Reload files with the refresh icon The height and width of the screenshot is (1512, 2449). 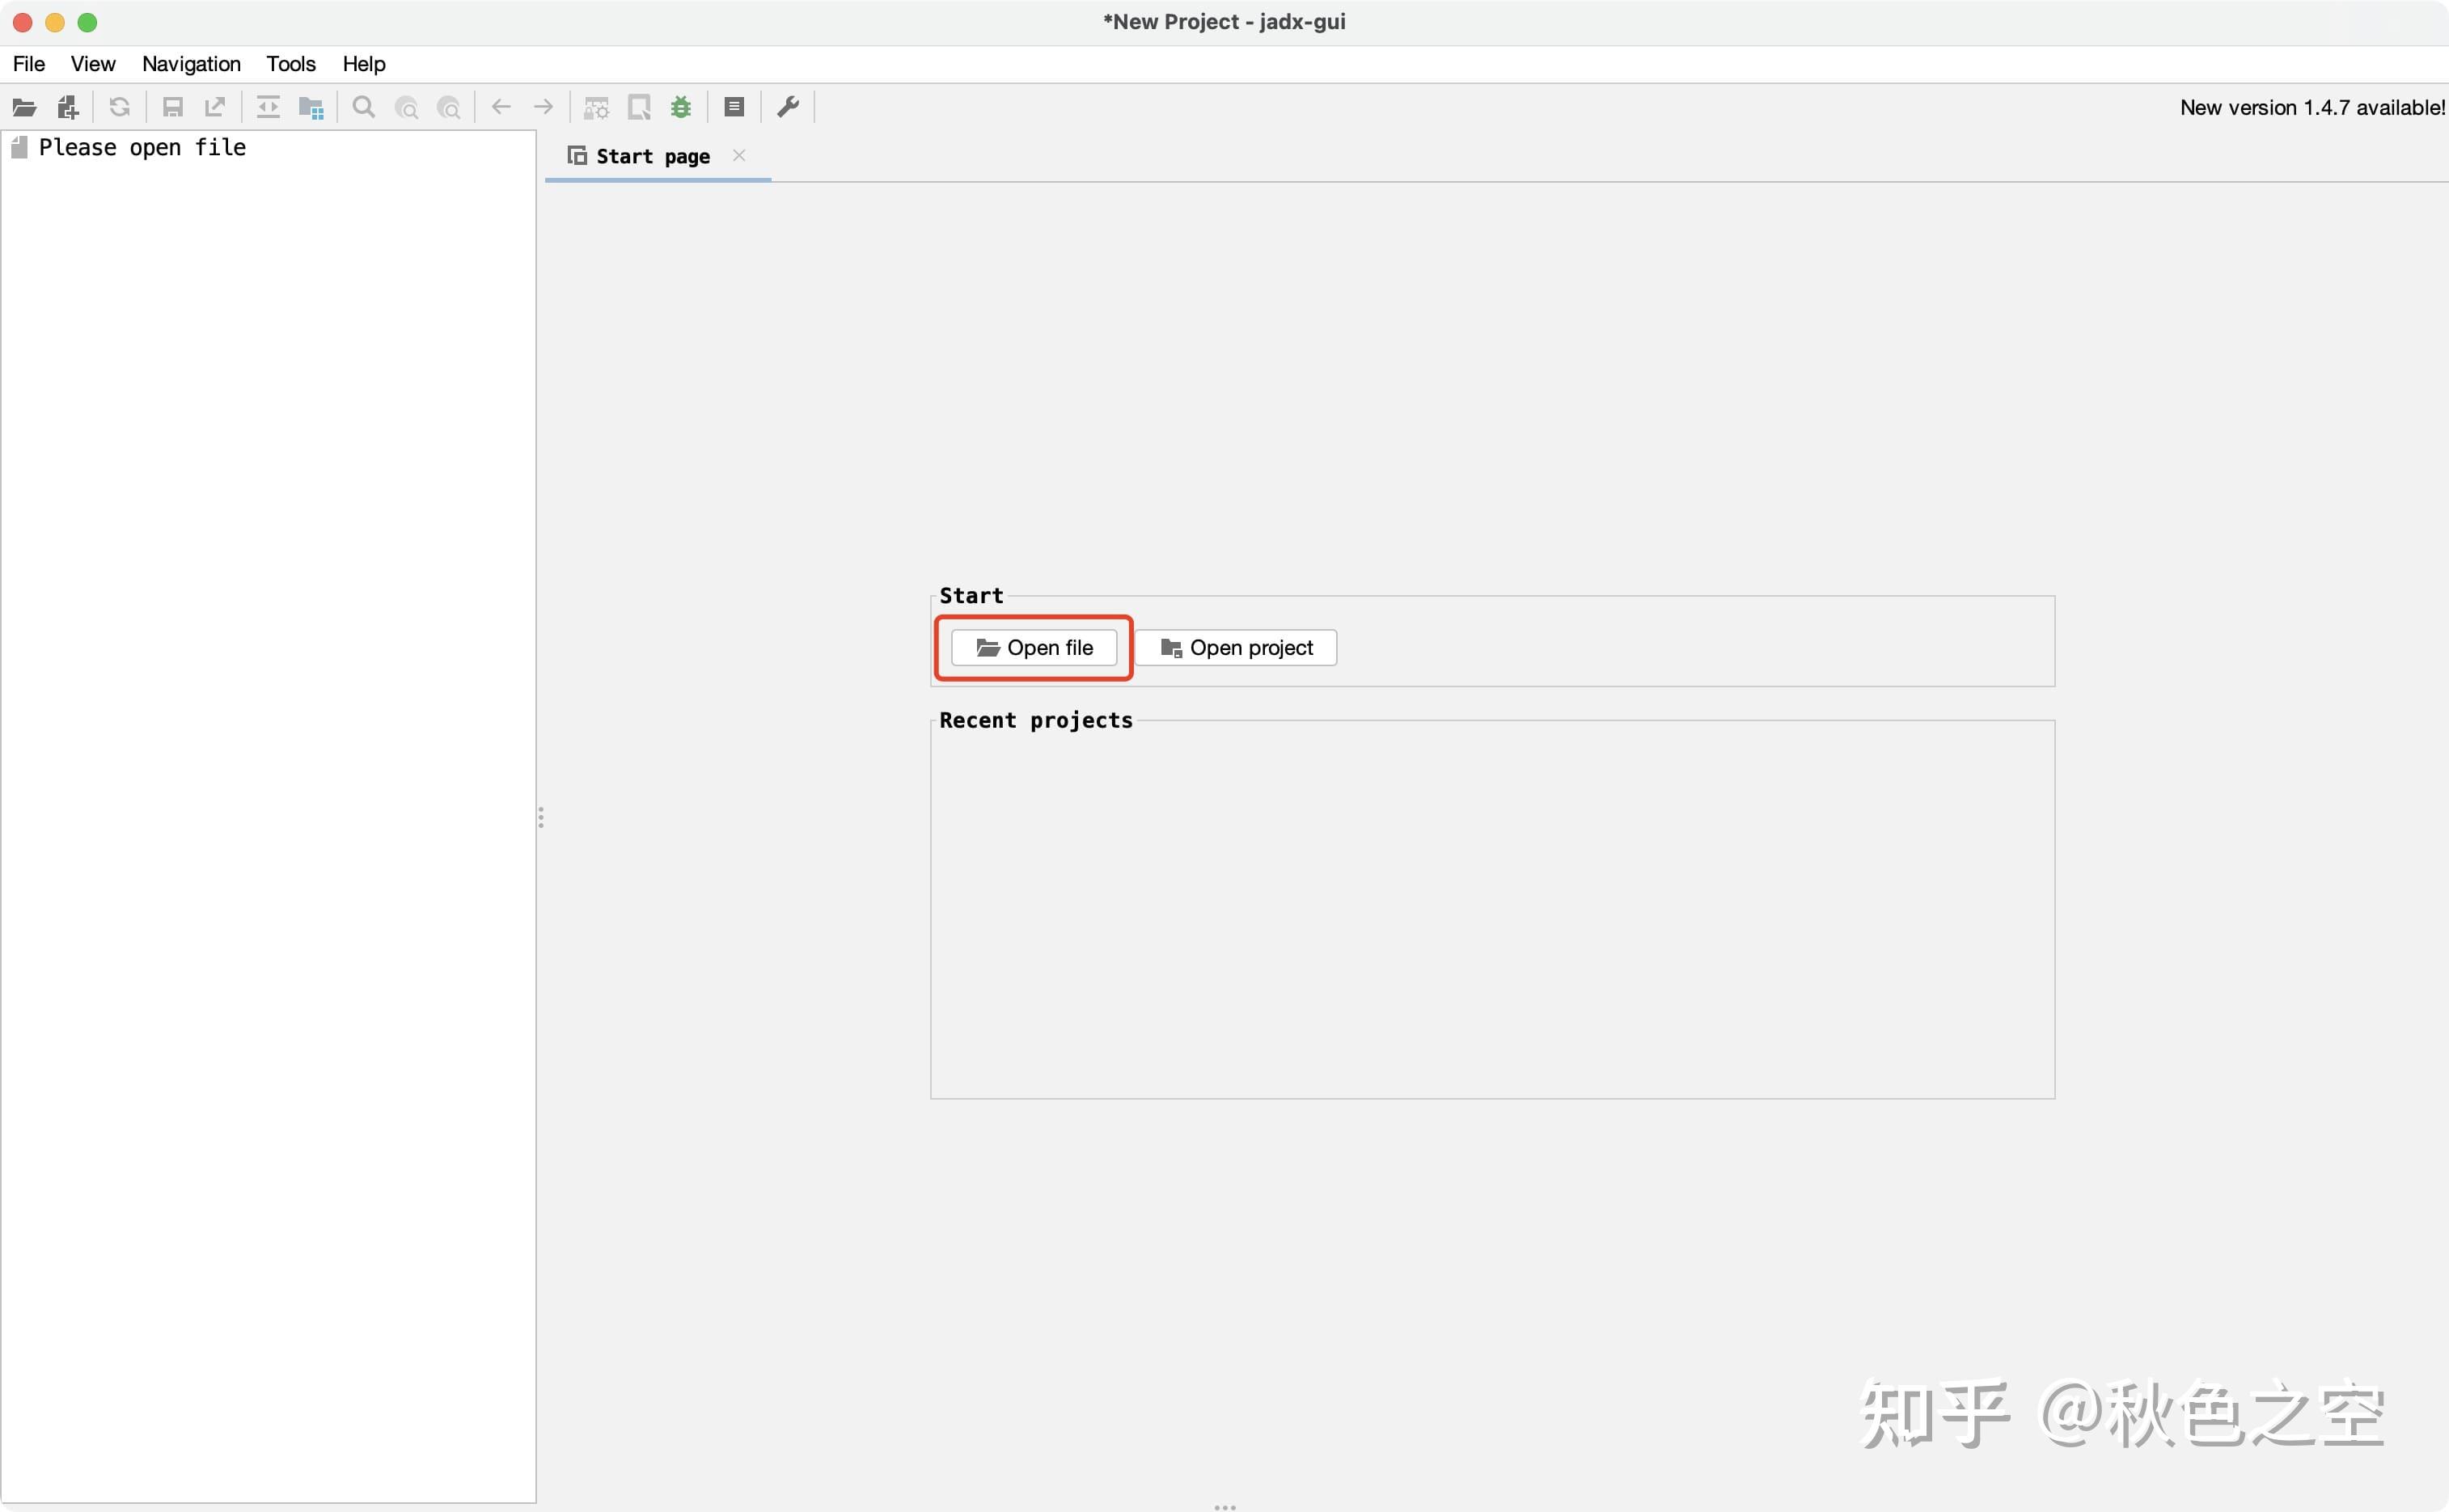coord(120,107)
